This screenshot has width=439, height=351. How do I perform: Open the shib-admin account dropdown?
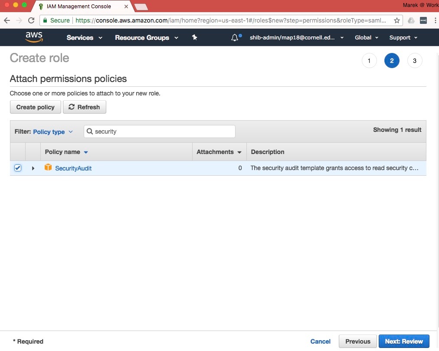296,38
